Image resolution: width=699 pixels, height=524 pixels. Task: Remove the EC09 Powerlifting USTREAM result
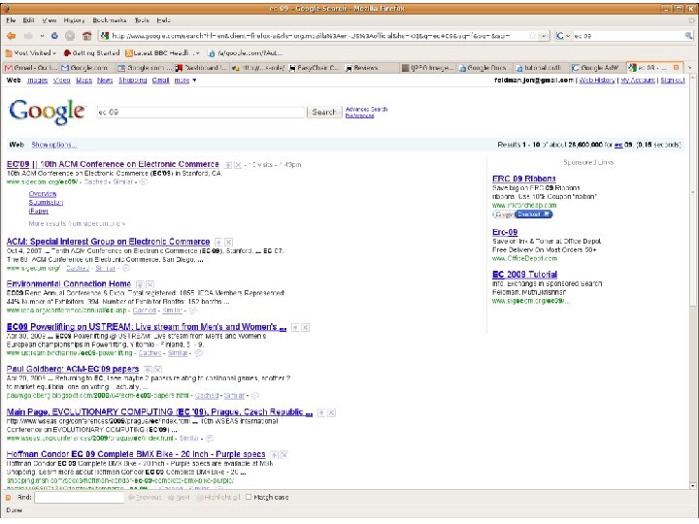(306, 328)
